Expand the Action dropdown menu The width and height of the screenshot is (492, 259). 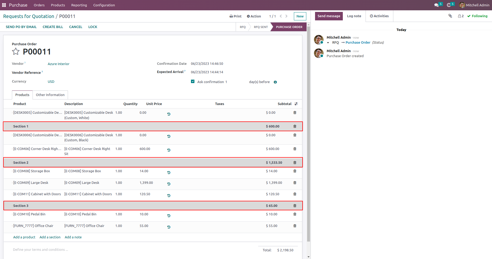coord(254,16)
